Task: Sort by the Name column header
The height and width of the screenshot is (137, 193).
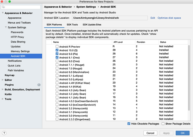Action: (x=82, y=42)
